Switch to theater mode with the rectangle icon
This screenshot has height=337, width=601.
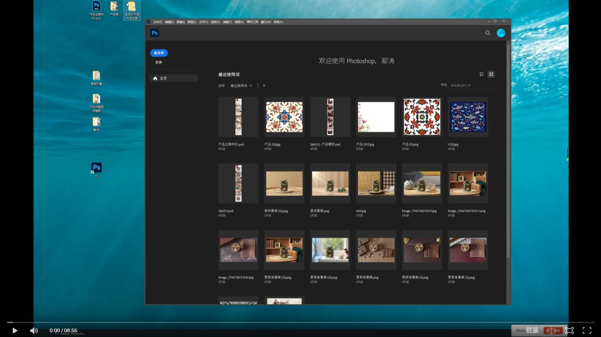point(569,331)
